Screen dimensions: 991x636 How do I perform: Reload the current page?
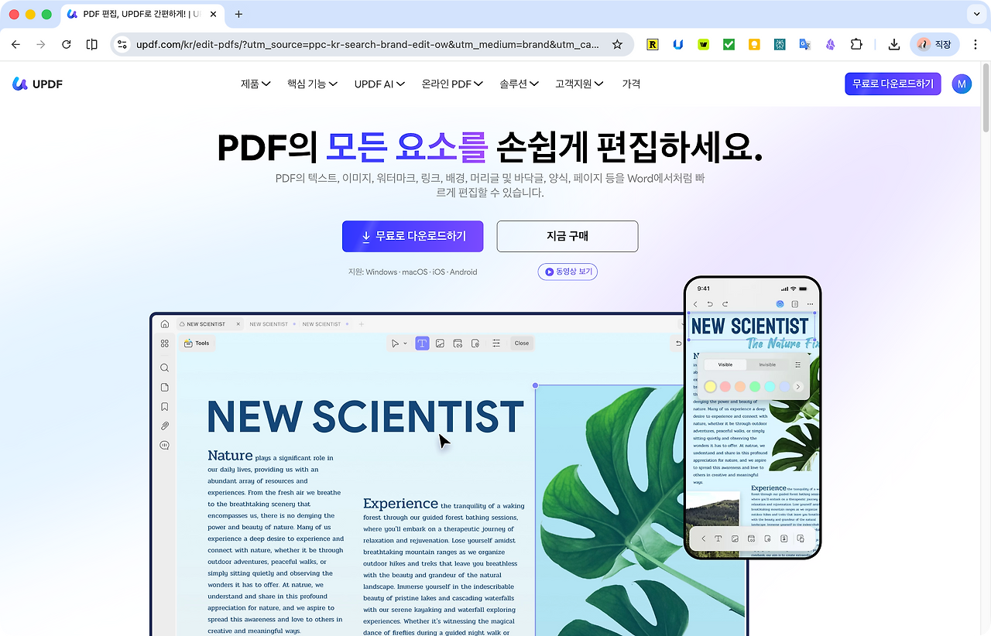click(67, 45)
